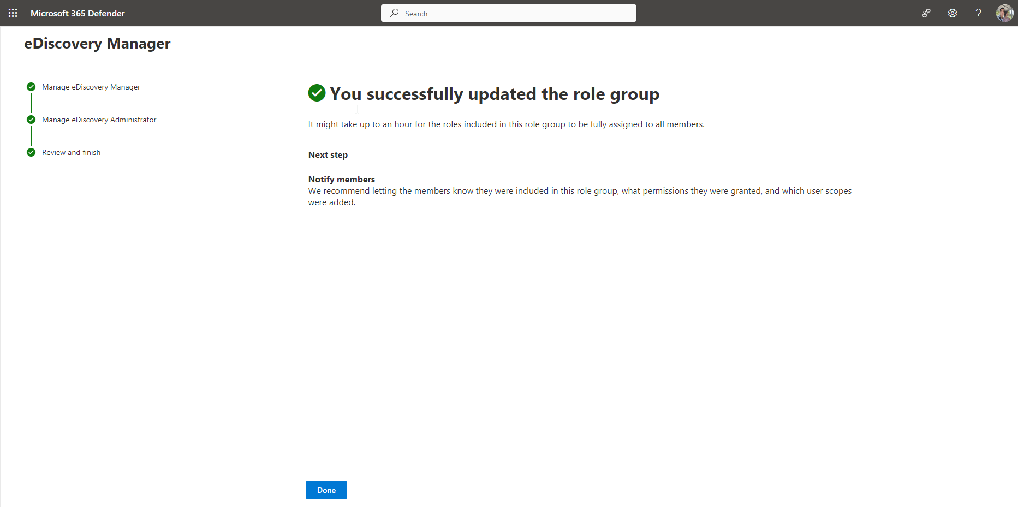Click the magnifier icon in the search box
The height and width of the screenshot is (507, 1018).
click(394, 13)
